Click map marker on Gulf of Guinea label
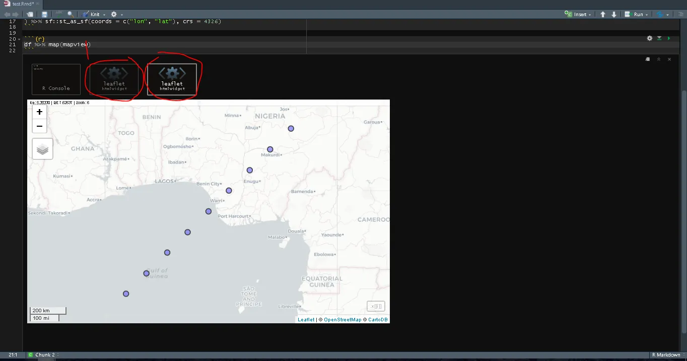687x361 pixels. [x=146, y=274]
